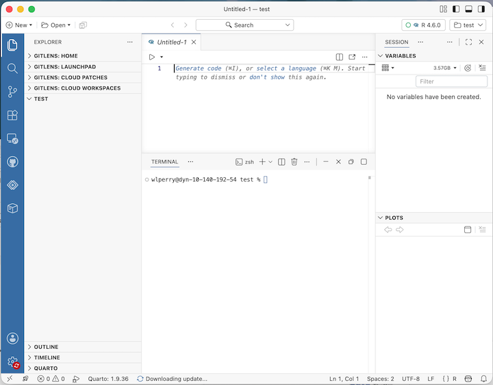Click the Search command center box

point(244,25)
